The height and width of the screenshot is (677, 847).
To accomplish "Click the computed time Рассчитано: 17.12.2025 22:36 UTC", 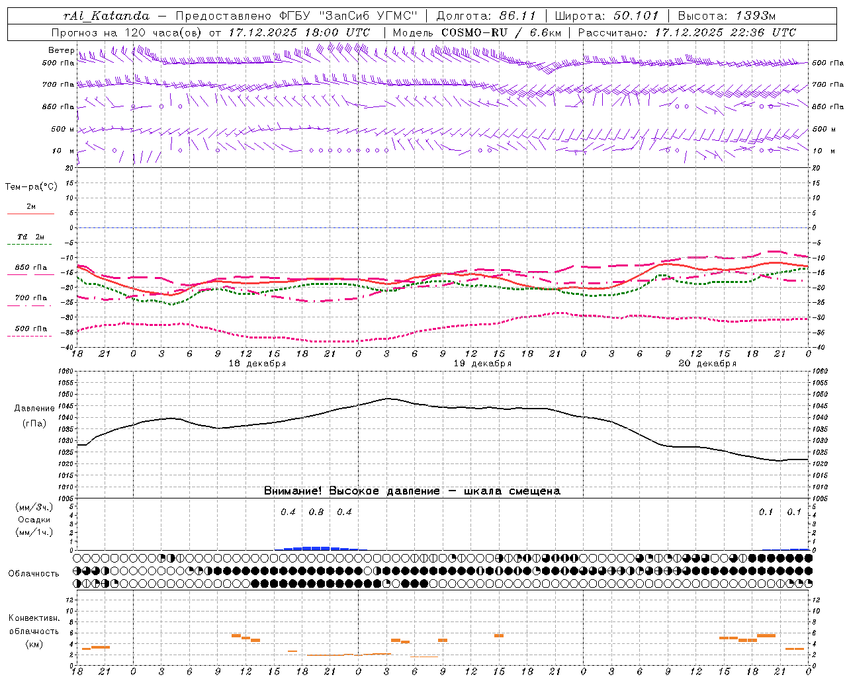I will tap(687, 32).
